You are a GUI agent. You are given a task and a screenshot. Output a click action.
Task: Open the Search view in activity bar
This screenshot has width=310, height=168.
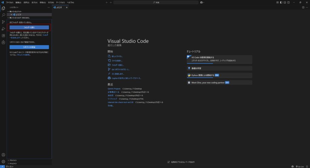pyautogui.click(x=3, y=15)
